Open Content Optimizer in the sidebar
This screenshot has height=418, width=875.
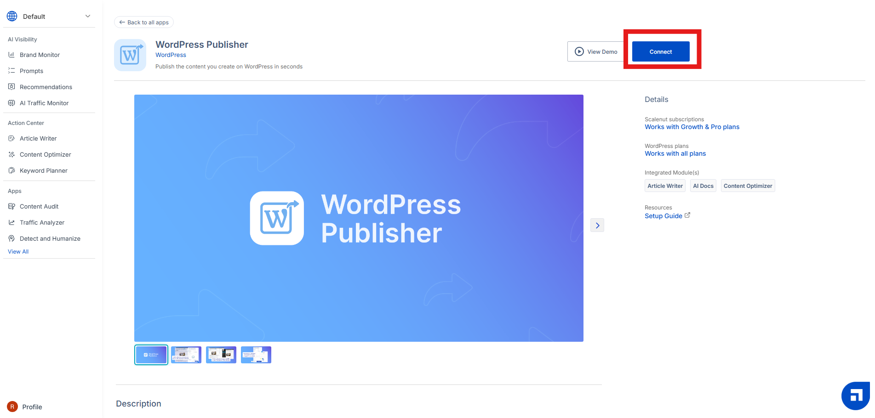pyautogui.click(x=45, y=154)
